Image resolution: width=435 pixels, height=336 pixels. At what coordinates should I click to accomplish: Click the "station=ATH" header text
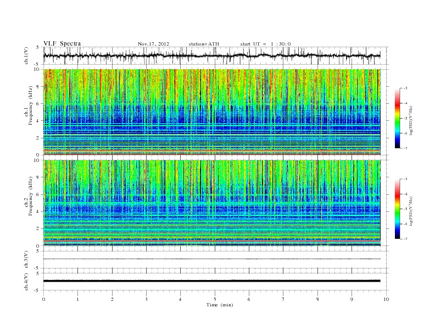pos(204,44)
